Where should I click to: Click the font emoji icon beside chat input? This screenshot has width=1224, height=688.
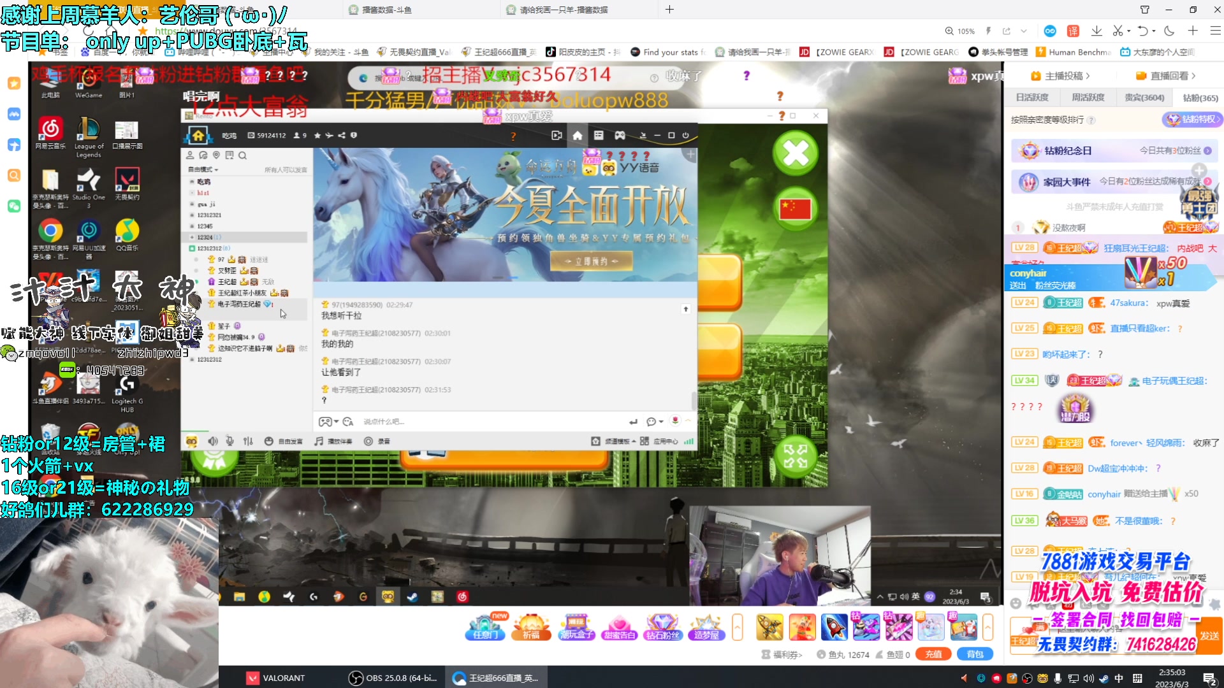[x=348, y=422]
